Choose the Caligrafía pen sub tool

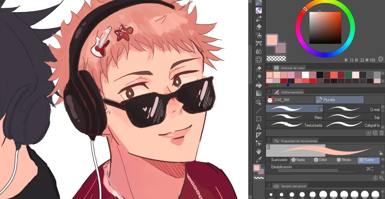352,124
